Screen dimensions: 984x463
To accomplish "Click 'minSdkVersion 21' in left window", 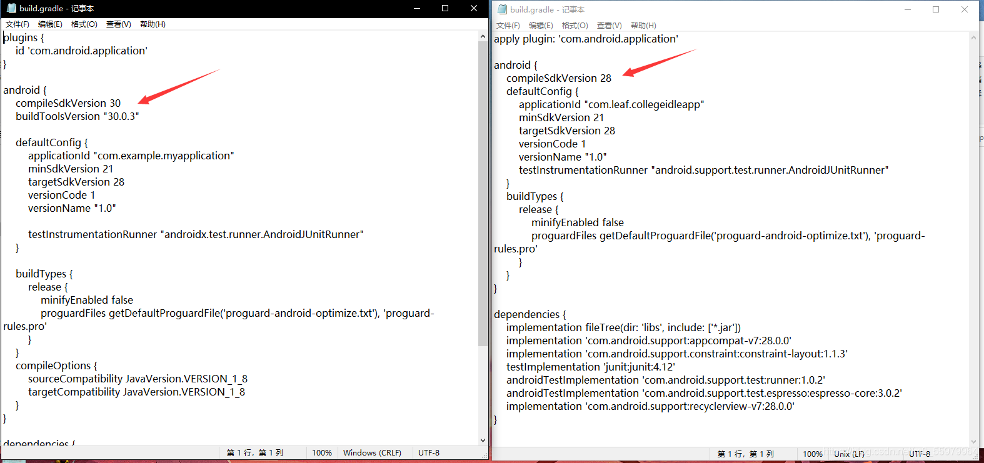I will (71, 169).
